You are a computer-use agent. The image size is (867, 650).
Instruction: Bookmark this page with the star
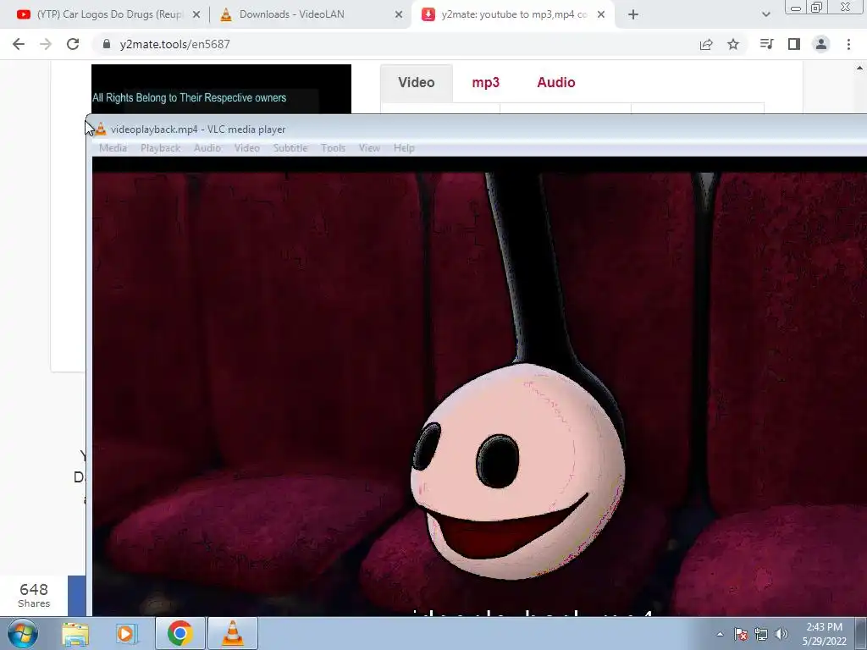(733, 44)
